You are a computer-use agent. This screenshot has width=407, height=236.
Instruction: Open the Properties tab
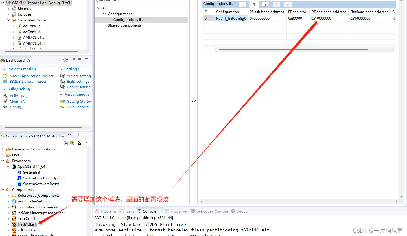tap(176, 211)
